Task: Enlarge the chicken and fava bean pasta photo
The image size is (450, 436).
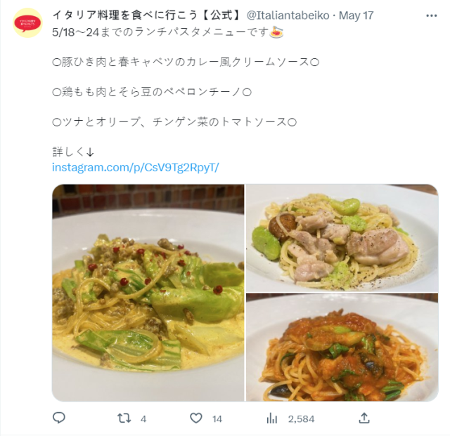Action: (x=342, y=238)
